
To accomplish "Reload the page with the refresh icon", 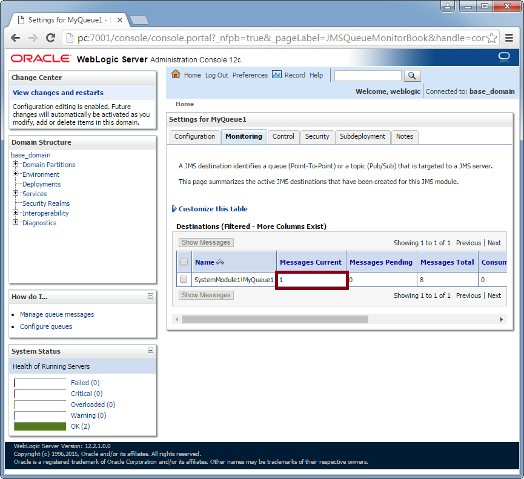I will 50,38.
